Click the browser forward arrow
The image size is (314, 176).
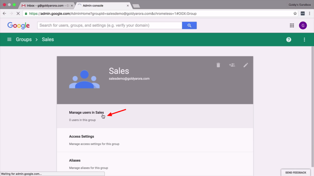pos(11,14)
